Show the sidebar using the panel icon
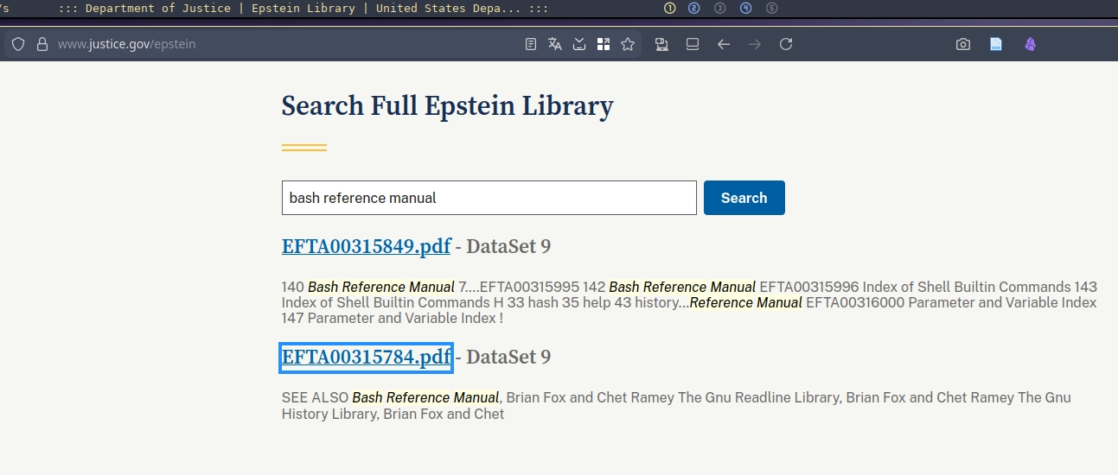The image size is (1118, 475). [693, 44]
